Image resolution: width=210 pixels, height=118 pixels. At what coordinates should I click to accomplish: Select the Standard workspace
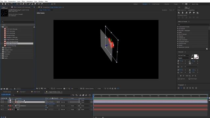click(145, 4)
